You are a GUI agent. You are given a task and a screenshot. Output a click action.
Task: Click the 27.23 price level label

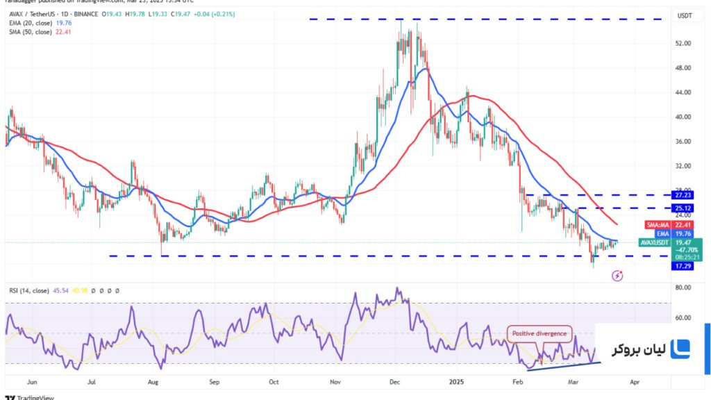(683, 195)
